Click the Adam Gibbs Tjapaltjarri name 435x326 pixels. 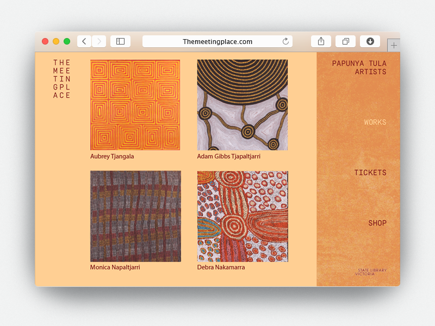click(228, 156)
